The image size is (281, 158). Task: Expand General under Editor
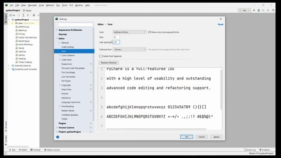60,43
